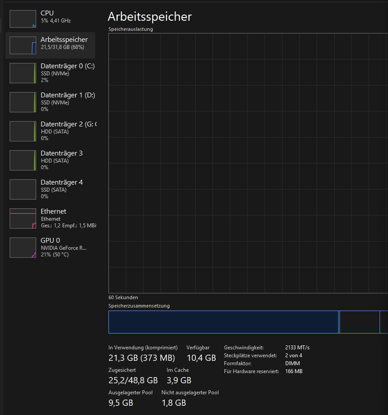Click the Formfaktor "DIMM" value
388x415 pixels.
pos(293,363)
